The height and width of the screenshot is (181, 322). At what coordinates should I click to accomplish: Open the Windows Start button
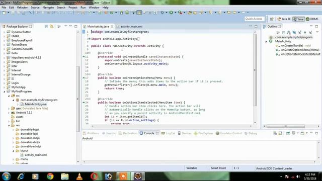coord(6,176)
